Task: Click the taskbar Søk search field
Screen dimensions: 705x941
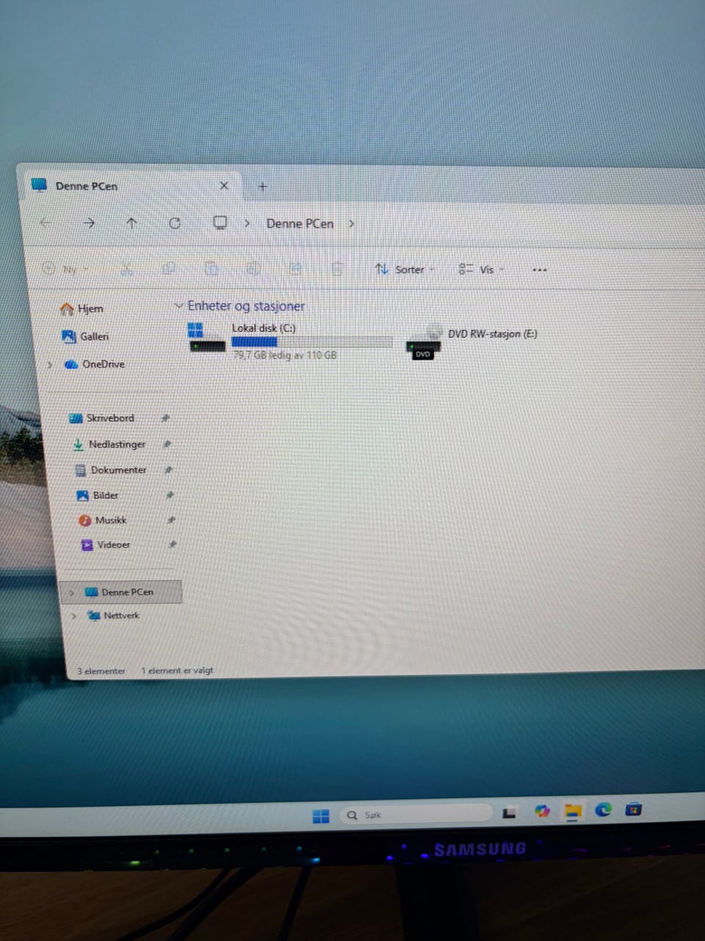Action: [x=416, y=814]
